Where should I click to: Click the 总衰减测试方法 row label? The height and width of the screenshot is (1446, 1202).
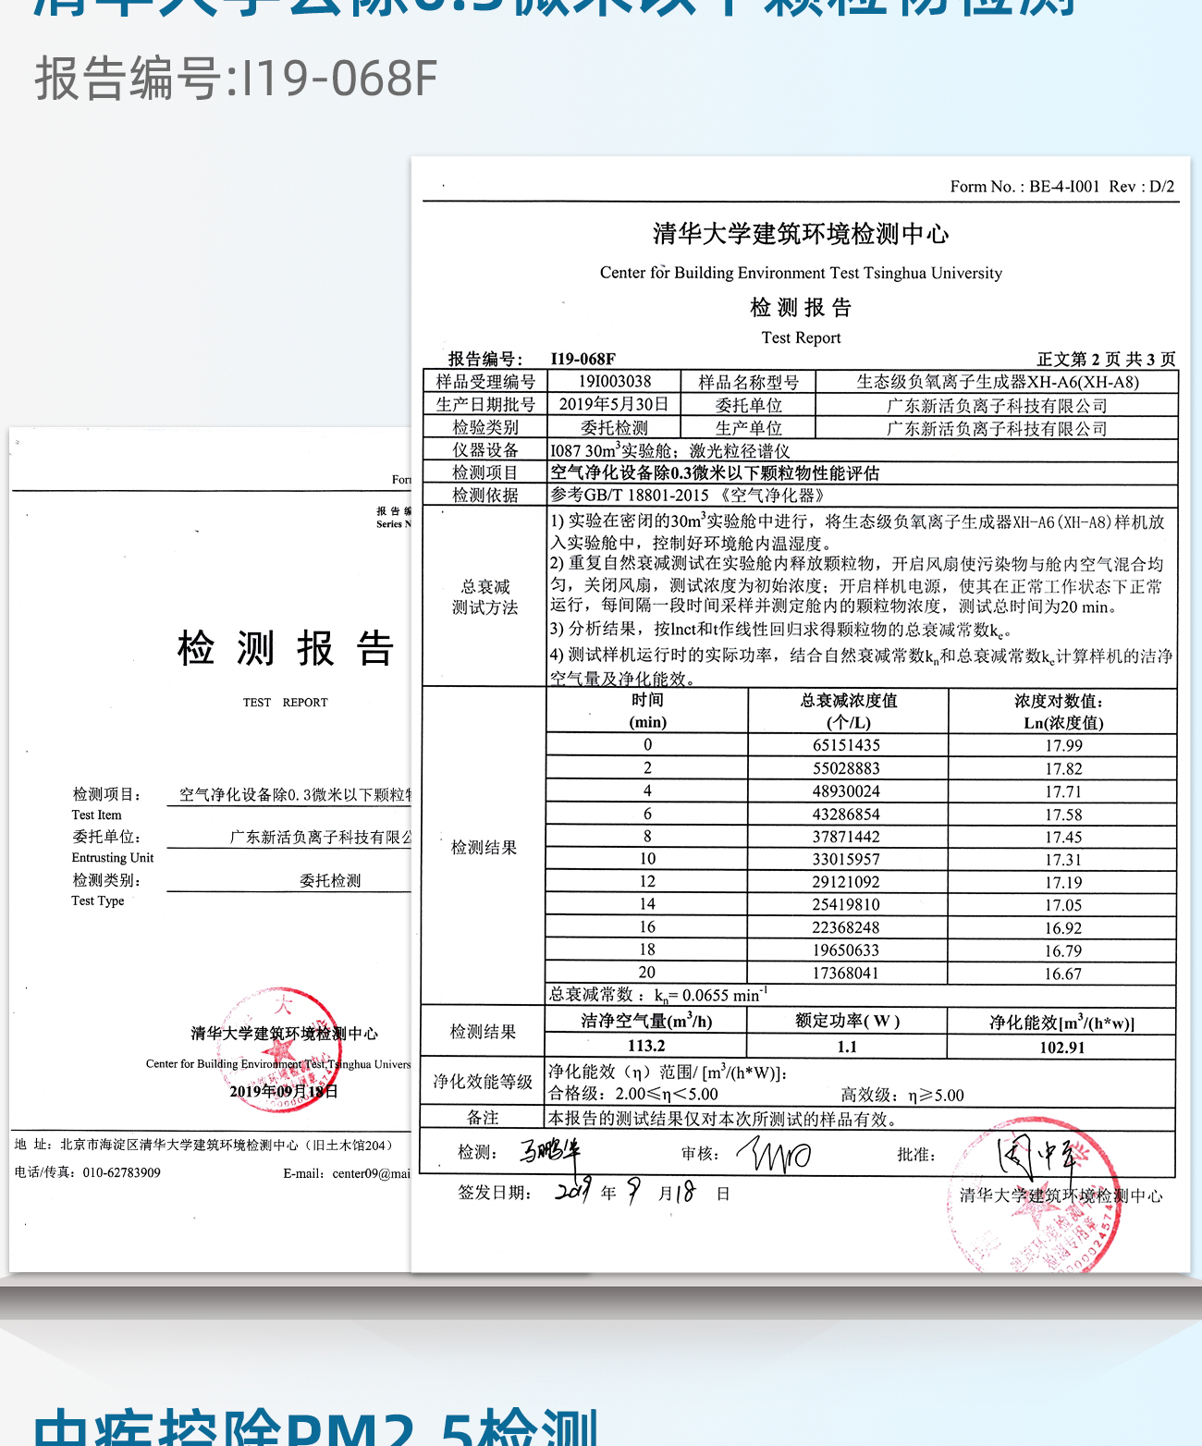tap(484, 597)
